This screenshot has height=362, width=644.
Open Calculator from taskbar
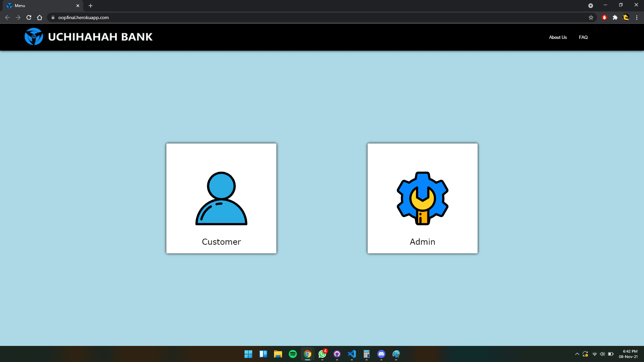tap(367, 354)
